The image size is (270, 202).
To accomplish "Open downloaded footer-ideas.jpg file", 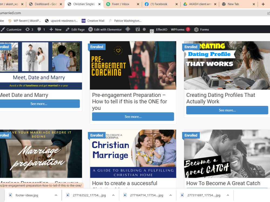I will pyautogui.click(x=27, y=195).
